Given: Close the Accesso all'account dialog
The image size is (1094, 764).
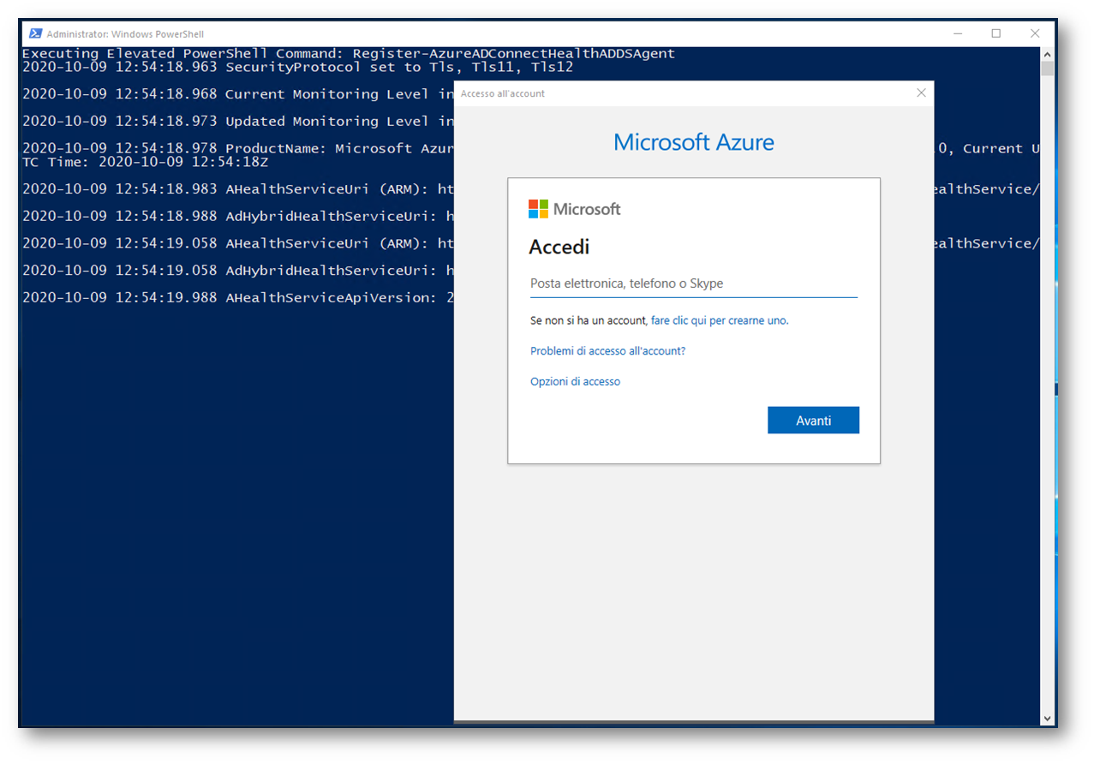Looking at the screenshot, I should (x=921, y=93).
